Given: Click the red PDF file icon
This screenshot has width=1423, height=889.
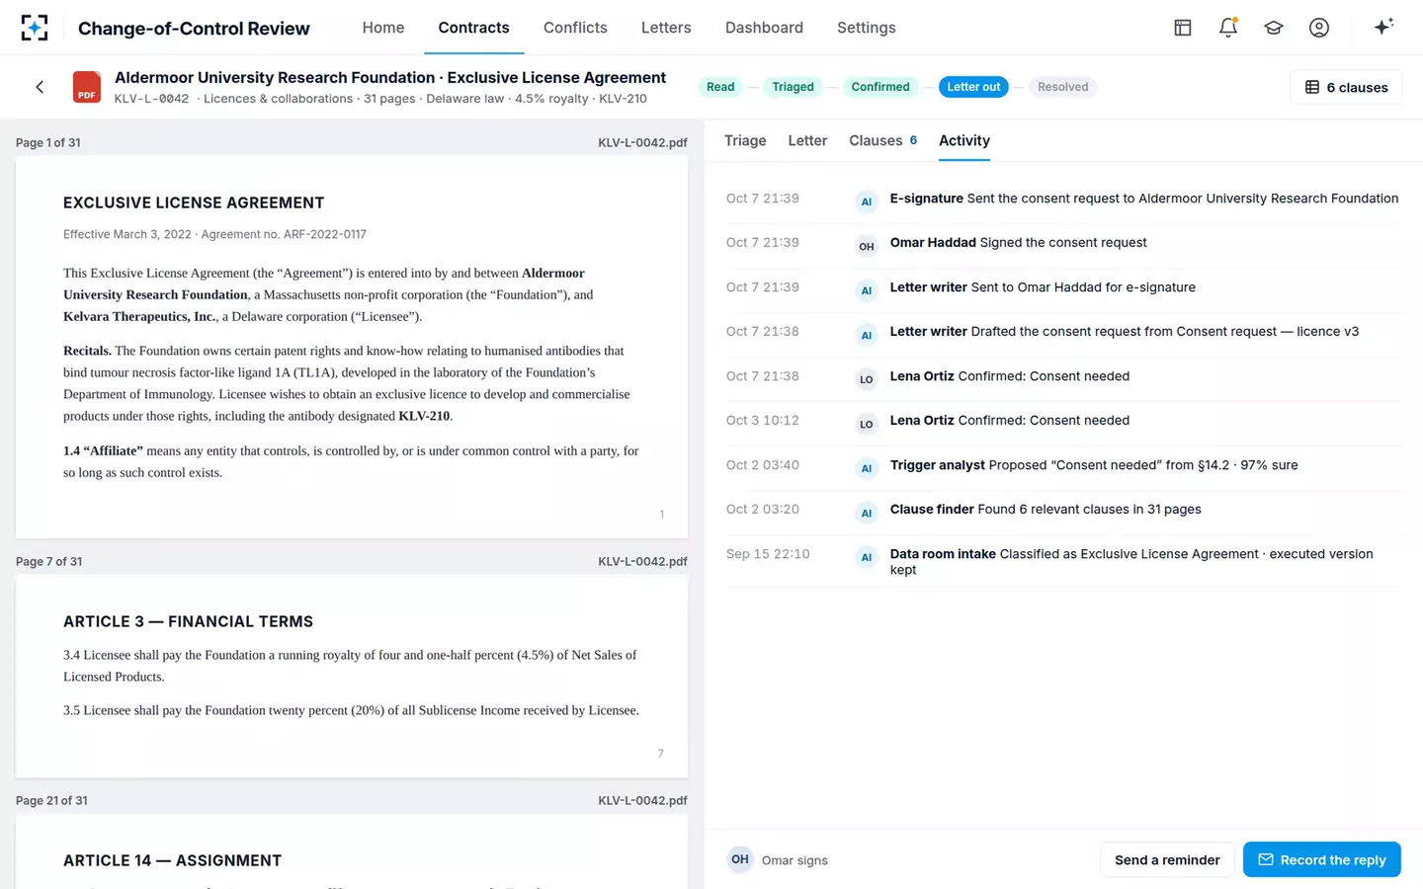Looking at the screenshot, I should (x=87, y=87).
